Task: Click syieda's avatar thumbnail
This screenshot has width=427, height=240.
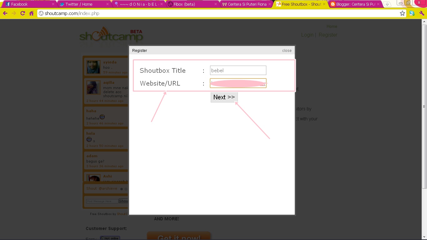Action: click(93, 67)
